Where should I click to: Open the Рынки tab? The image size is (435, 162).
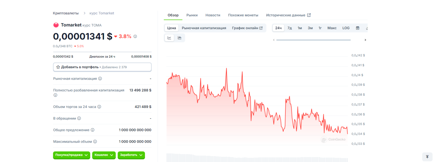click(x=192, y=15)
